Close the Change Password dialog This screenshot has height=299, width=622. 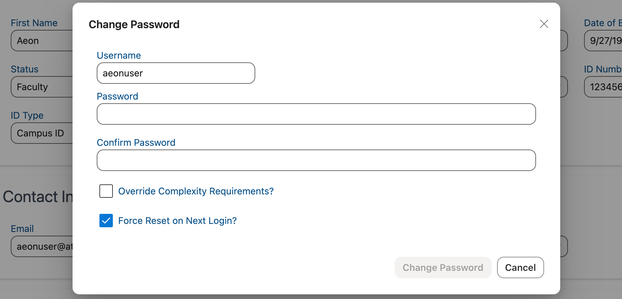point(544,24)
